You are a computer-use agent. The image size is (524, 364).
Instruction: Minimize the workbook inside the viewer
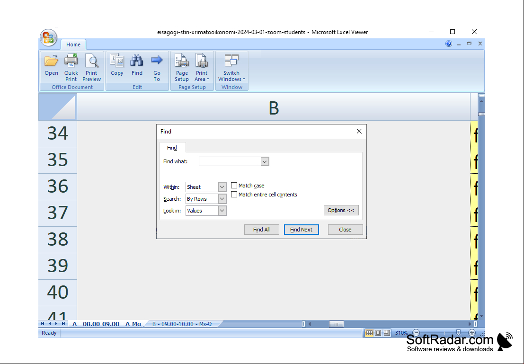click(459, 44)
